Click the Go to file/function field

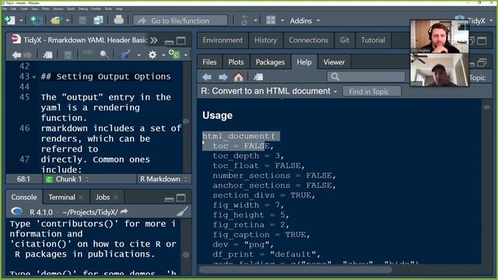click(x=180, y=21)
